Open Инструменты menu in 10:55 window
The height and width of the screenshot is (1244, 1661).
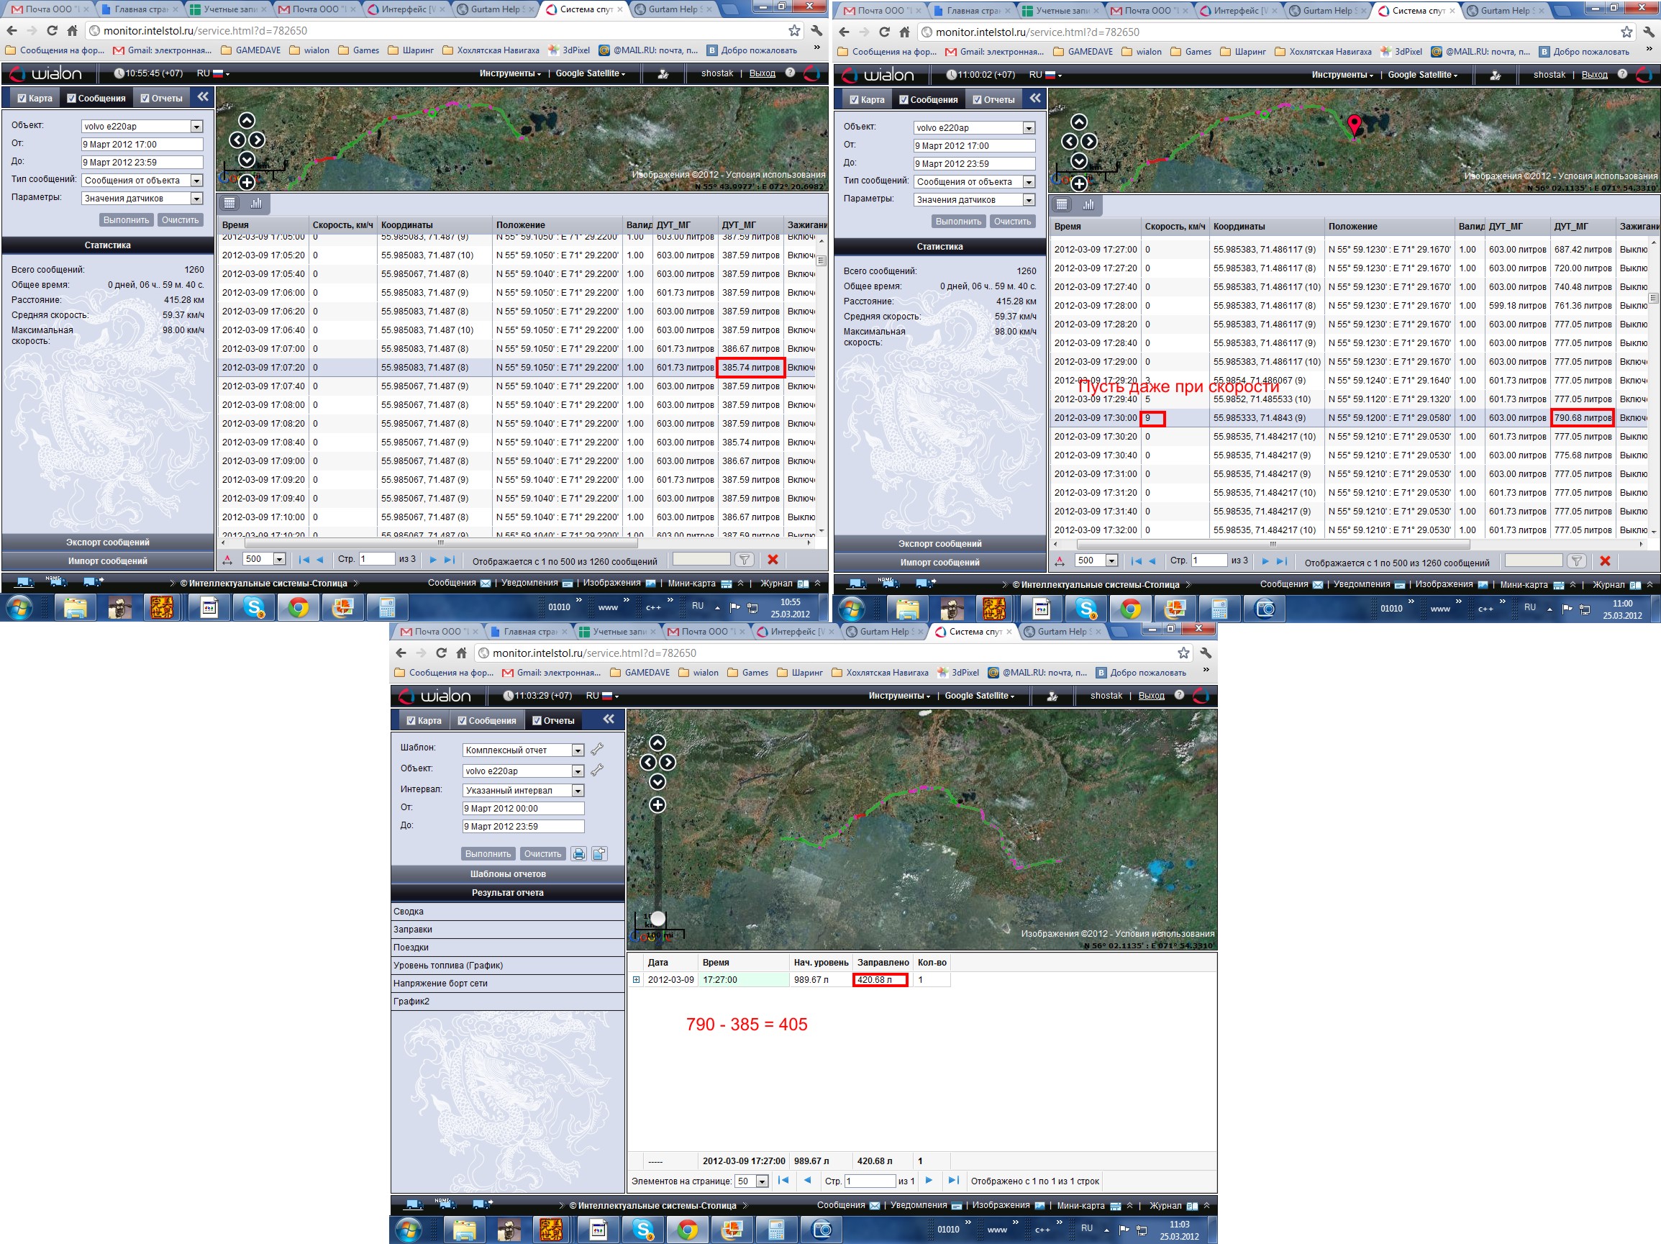pos(510,73)
